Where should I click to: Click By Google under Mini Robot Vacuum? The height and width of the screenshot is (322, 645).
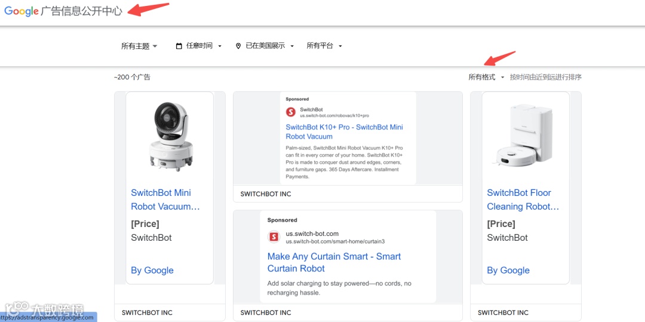pyautogui.click(x=152, y=270)
